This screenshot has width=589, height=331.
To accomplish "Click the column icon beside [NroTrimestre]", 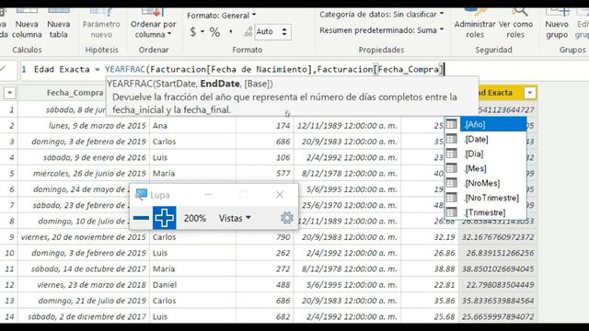I will coord(452,198).
